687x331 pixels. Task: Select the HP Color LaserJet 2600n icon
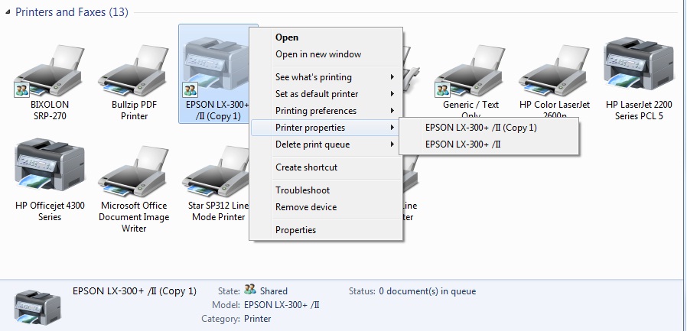[x=554, y=71]
